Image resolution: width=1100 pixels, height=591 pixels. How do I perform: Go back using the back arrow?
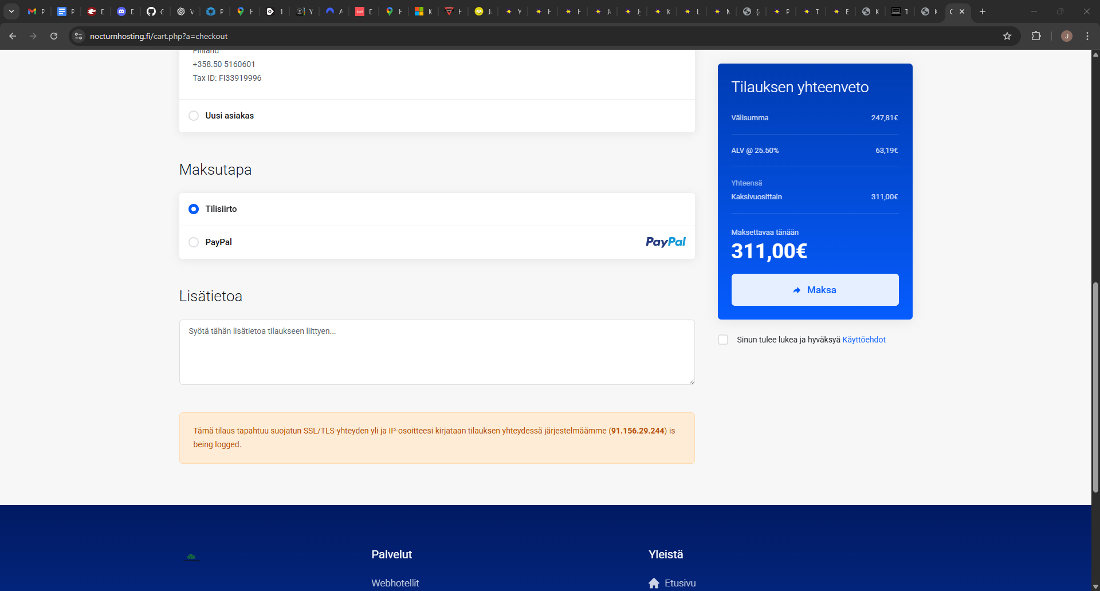click(13, 36)
